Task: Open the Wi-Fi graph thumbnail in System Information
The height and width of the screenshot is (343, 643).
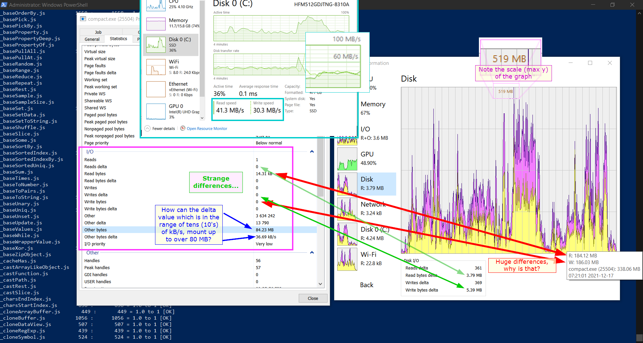Action: [x=347, y=259]
